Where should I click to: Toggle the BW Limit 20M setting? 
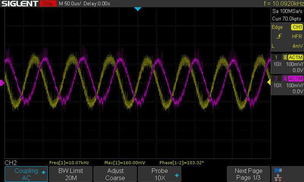click(70, 174)
